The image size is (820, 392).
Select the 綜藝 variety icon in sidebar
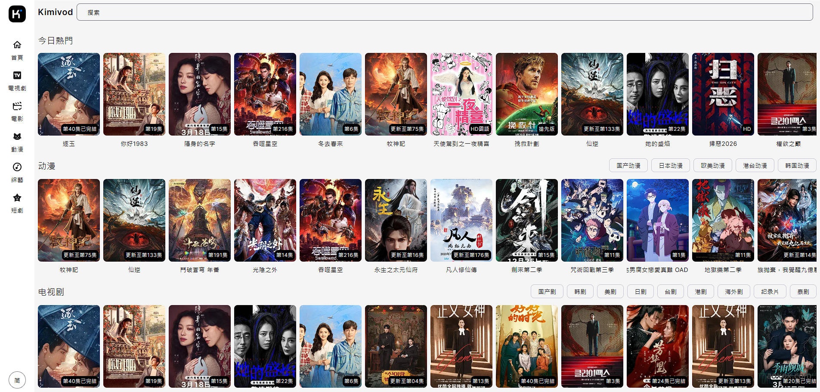point(17,167)
